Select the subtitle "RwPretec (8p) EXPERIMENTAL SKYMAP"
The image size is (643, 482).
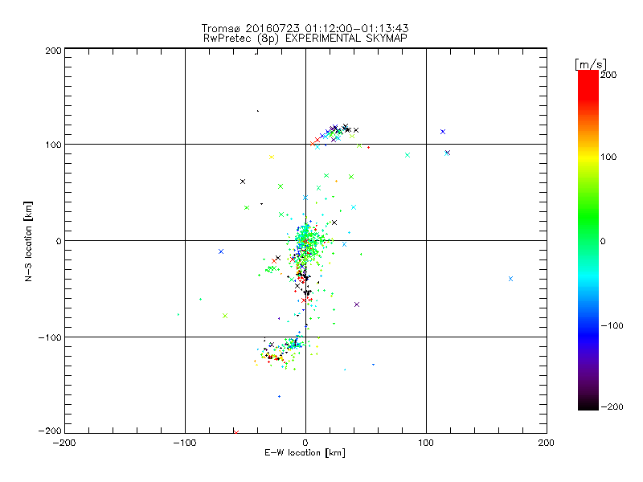305,39
